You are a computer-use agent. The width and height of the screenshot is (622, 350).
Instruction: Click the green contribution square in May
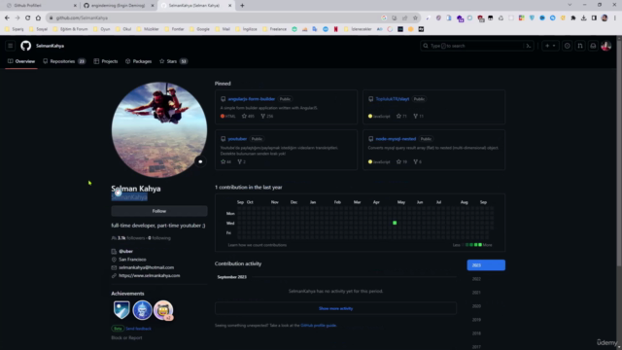pos(395,223)
